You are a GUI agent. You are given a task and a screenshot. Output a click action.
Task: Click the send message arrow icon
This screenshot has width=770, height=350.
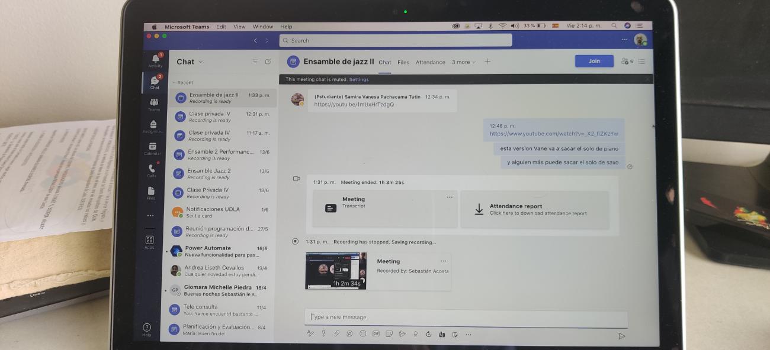(x=621, y=336)
